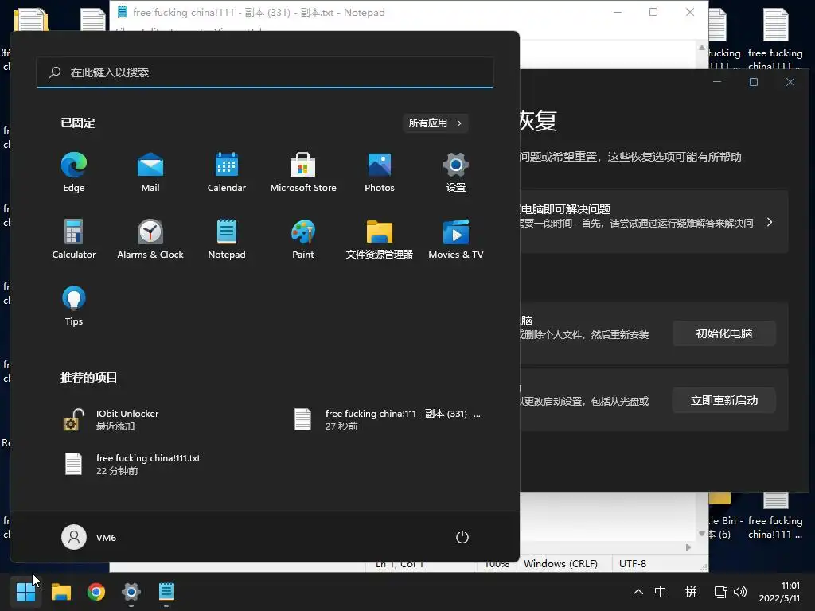
Task: Open the network status tray icon
Action: click(720, 592)
